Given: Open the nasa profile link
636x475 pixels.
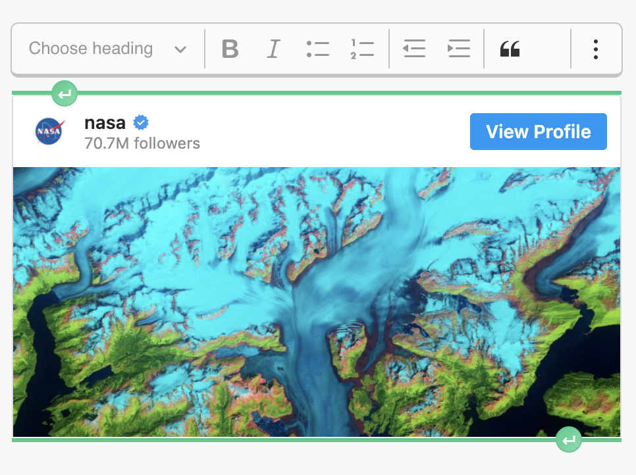Looking at the screenshot, I should [103, 122].
